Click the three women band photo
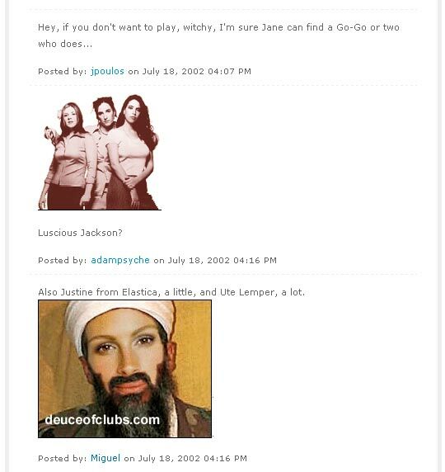This screenshot has height=472, width=445. (x=100, y=152)
